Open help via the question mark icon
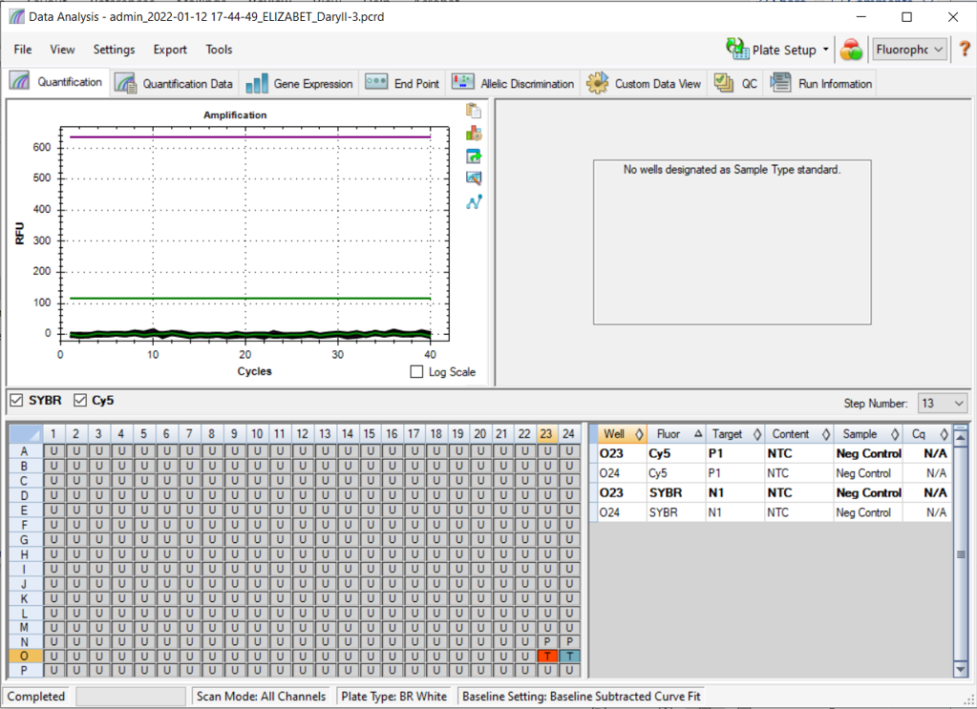 tap(964, 50)
